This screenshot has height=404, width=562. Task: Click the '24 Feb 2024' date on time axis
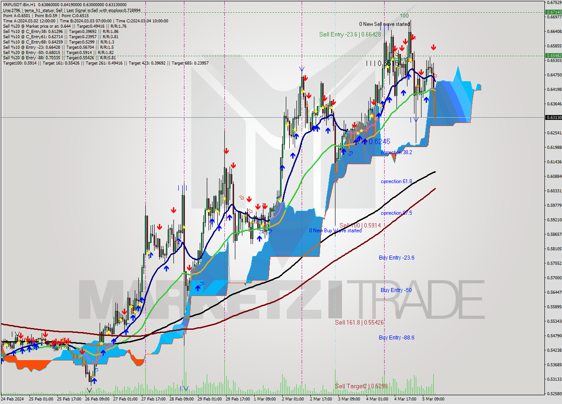12,399
